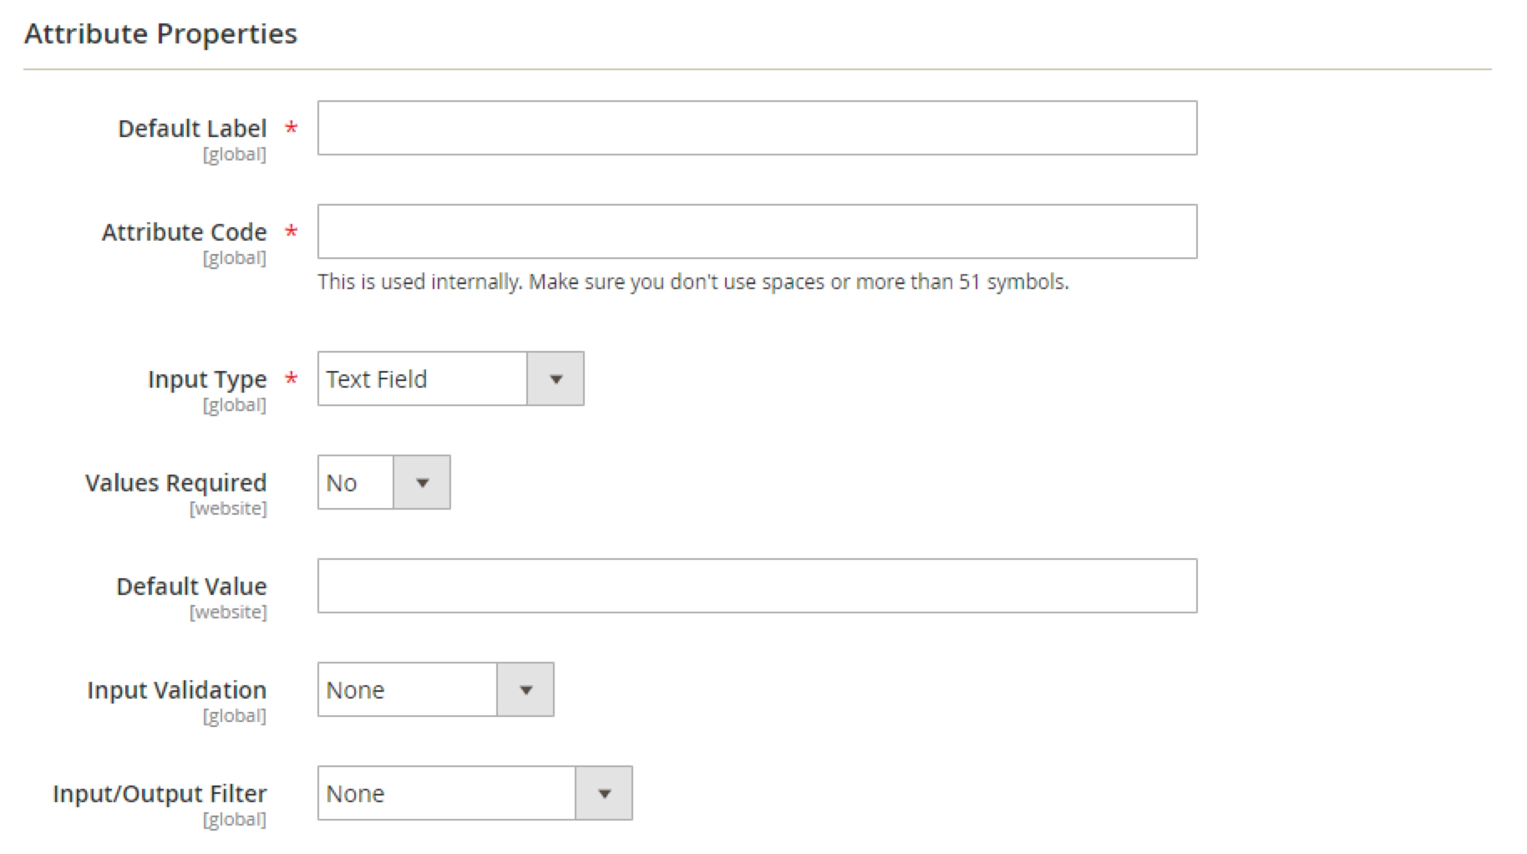Click the Input Type field label
1527x854 pixels.
(207, 379)
